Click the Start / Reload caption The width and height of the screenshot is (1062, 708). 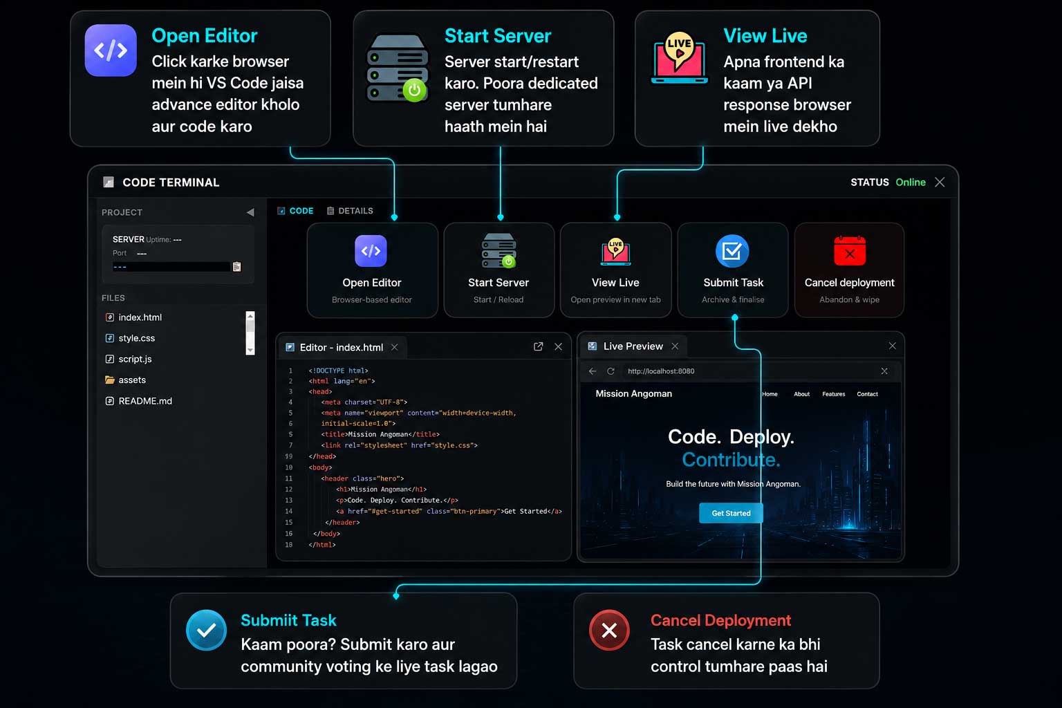click(x=499, y=300)
